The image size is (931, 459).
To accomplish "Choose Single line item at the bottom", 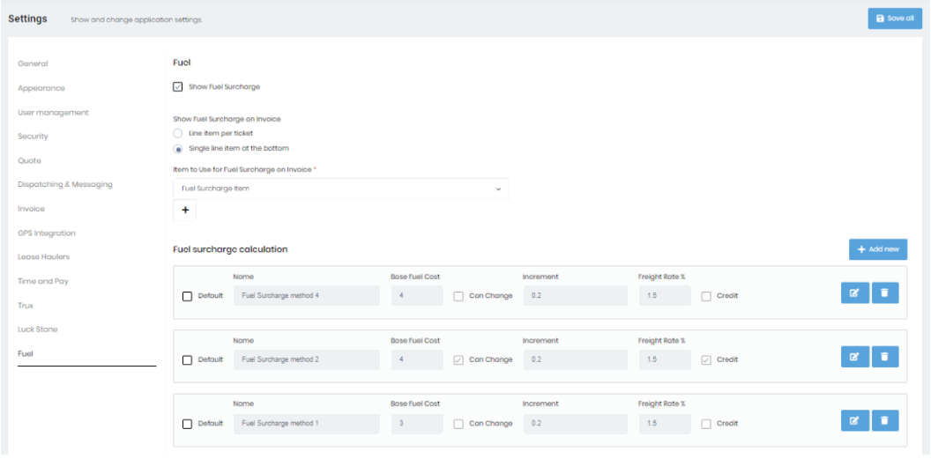I will click(x=178, y=149).
